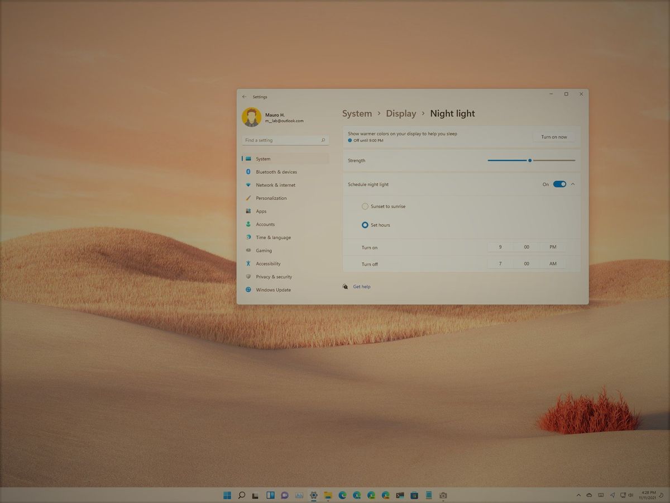Click in the Find a setting box
Image resolution: width=670 pixels, height=503 pixels.
click(285, 140)
